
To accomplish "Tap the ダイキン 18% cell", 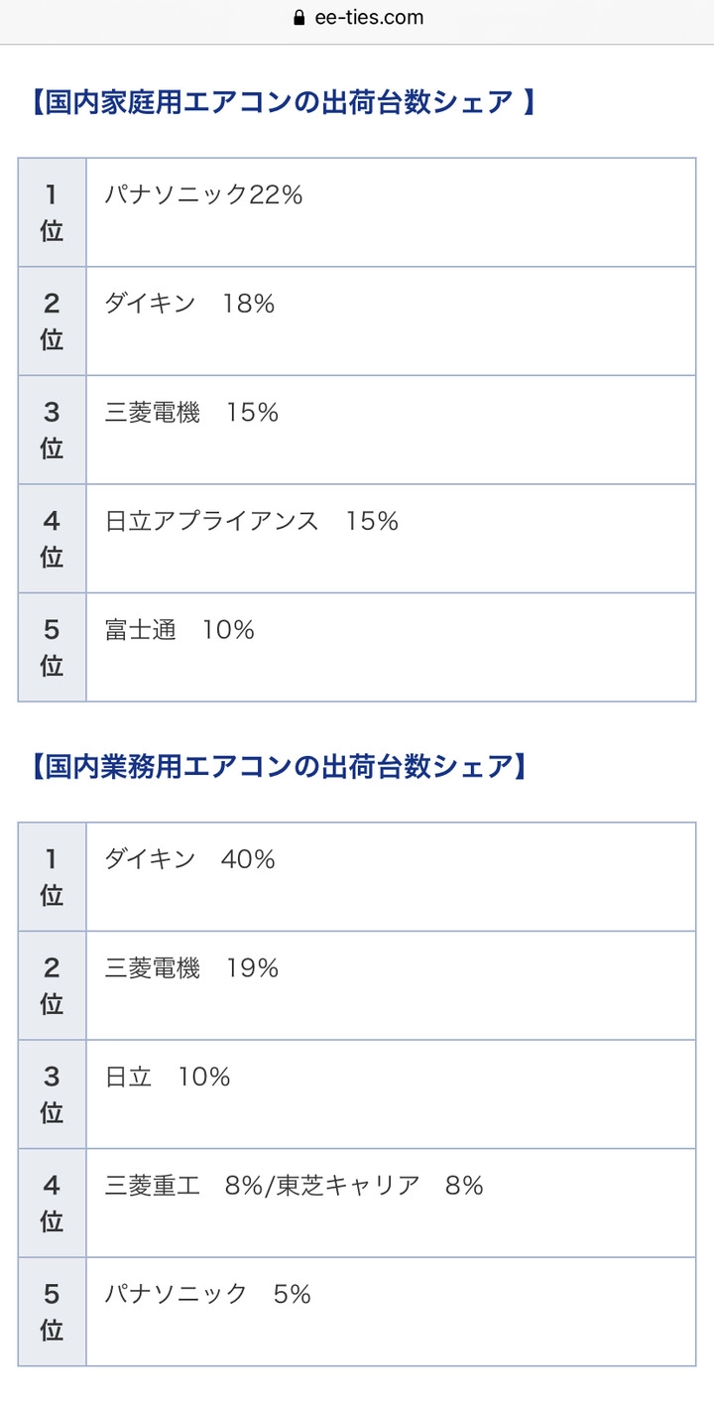I will click(391, 321).
